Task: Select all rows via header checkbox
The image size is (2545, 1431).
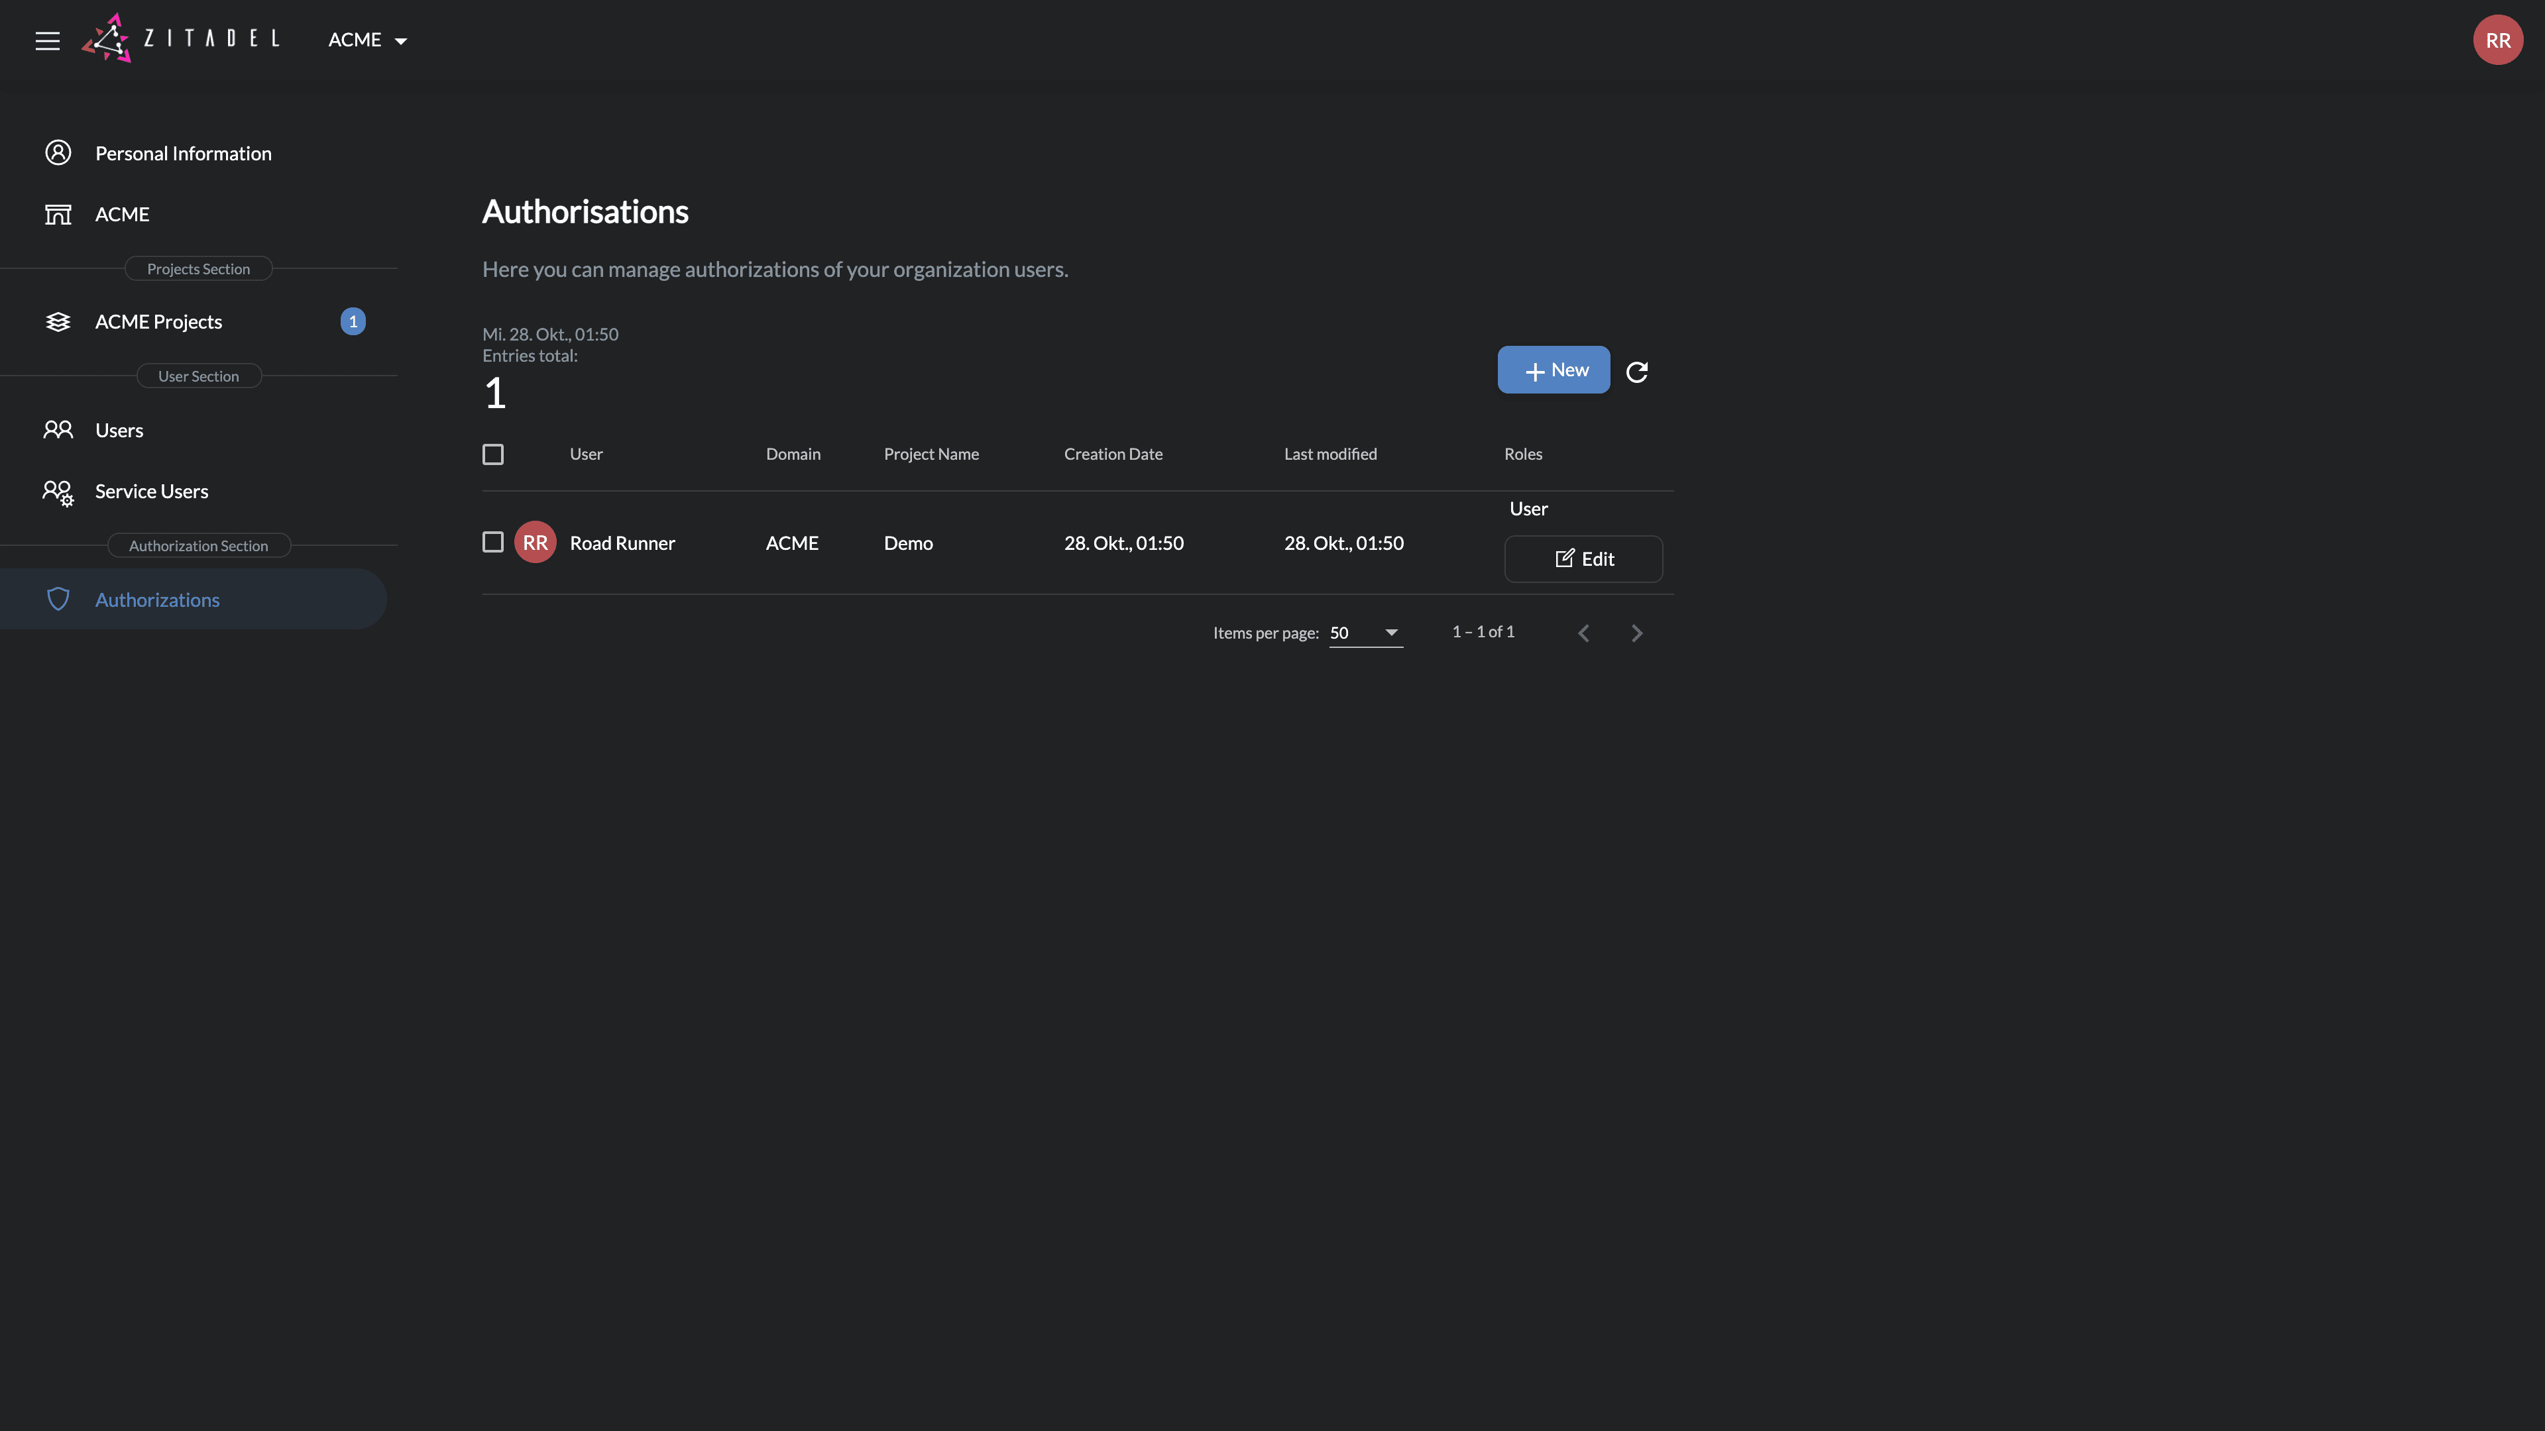Action: pyautogui.click(x=493, y=454)
